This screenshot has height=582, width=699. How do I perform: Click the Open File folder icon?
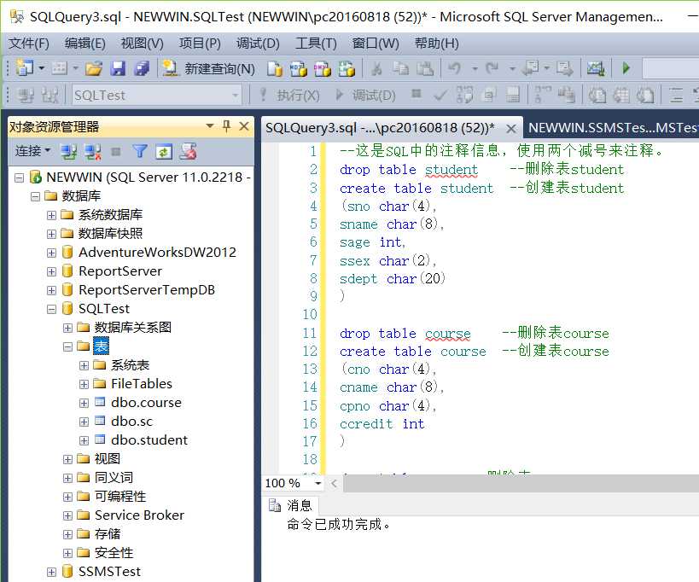click(94, 68)
